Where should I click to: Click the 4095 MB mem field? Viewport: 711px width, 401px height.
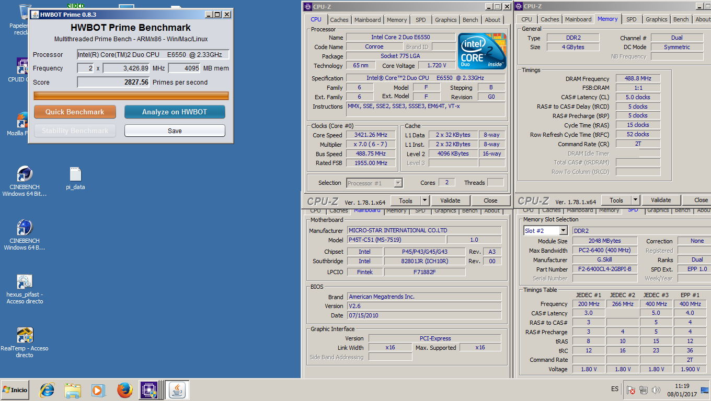tap(184, 68)
